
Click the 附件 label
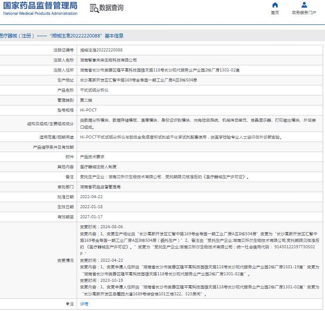[x=70, y=157]
